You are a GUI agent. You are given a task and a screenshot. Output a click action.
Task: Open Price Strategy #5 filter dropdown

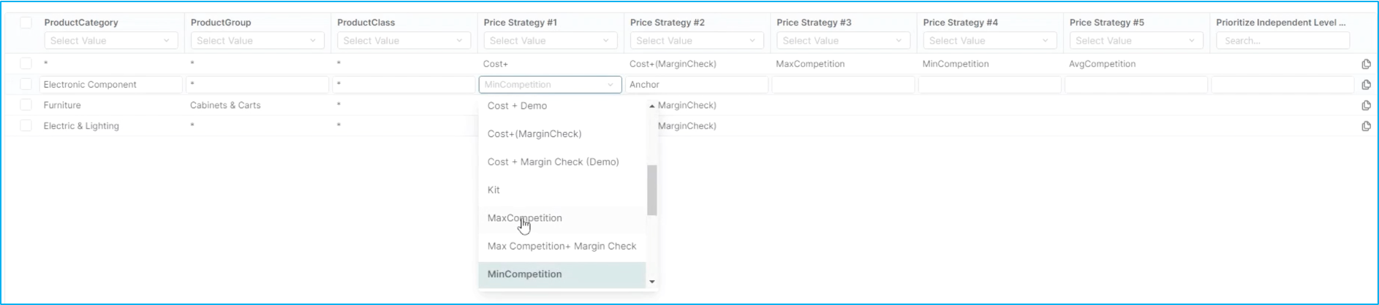pyautogui.click(x=1136, y=41)
